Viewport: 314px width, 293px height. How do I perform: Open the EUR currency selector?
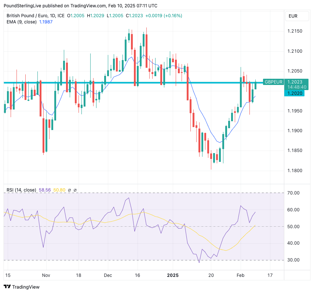[x=293, y=16]
